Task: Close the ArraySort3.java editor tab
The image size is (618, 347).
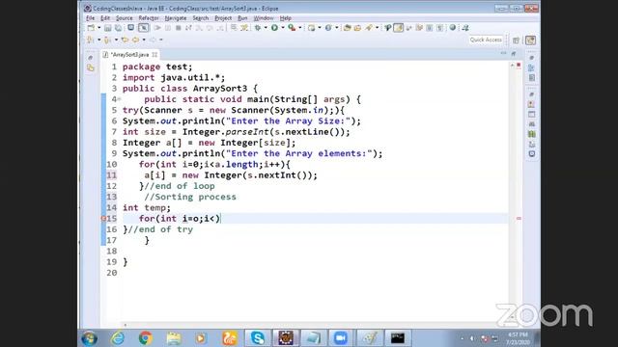Action: [154, 55]
